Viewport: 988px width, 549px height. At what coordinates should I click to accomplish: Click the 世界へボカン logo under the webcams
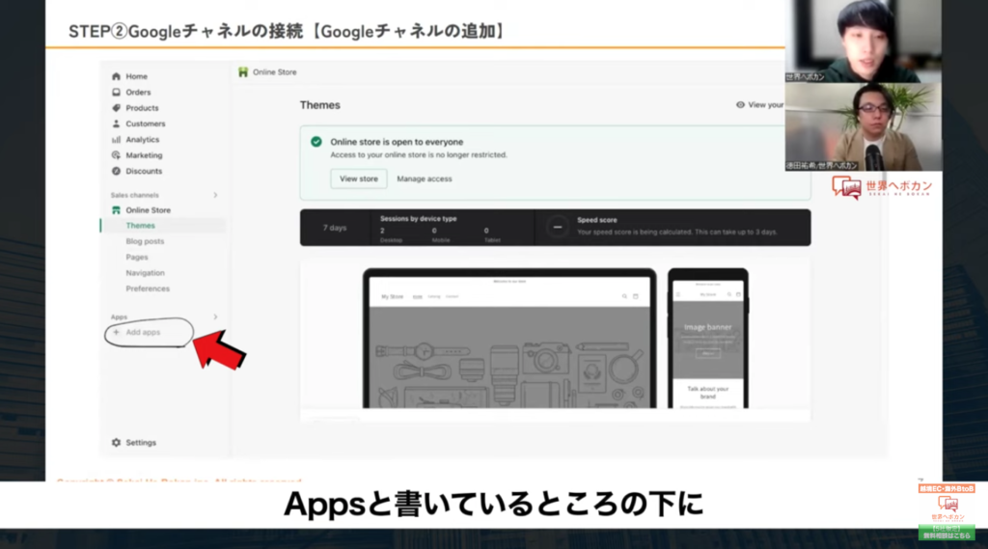tap(882, 187)
